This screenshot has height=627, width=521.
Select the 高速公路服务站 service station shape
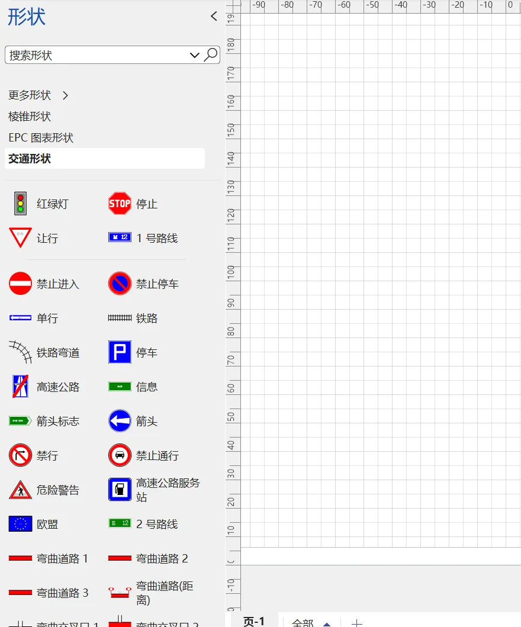[x=120, y=490]
